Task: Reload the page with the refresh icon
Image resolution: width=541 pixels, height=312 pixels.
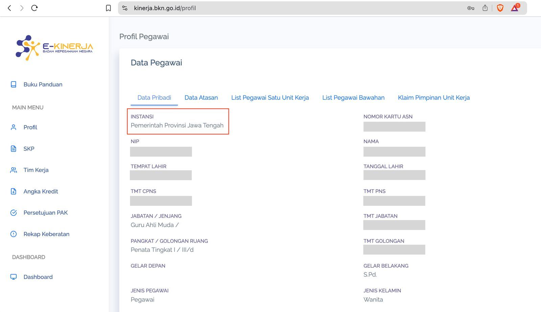Action: pos(34,8)
